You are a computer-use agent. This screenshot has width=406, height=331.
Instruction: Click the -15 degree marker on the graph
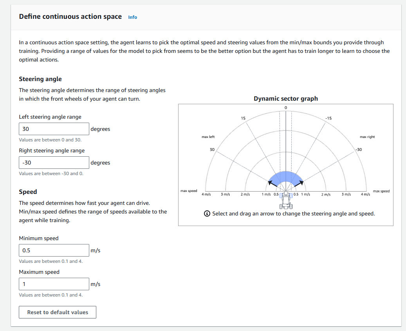pos(328,118)
